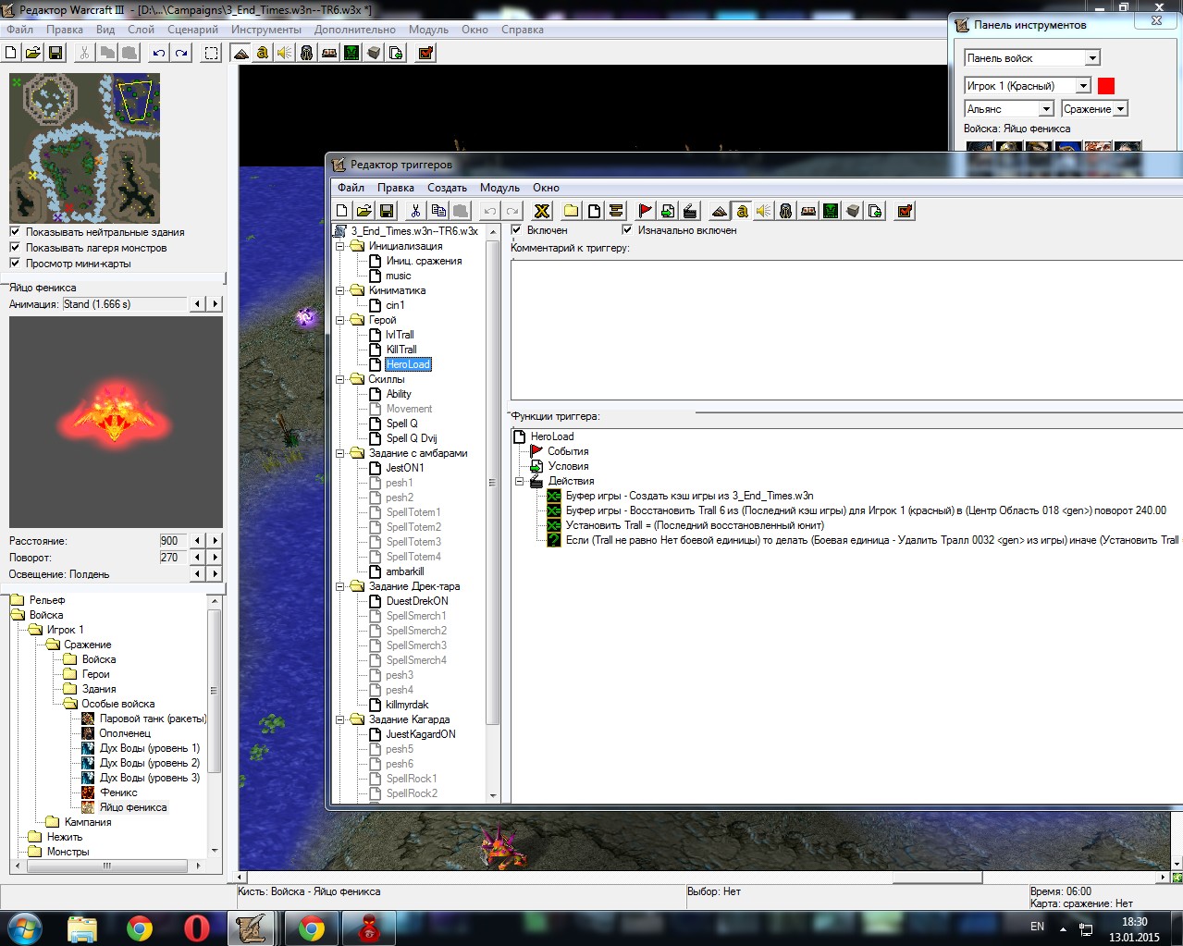Open AI Editor icon in Trigger Editor toolbar
1183x946 pixels.
pyautogui.click(x=831, y=211)
